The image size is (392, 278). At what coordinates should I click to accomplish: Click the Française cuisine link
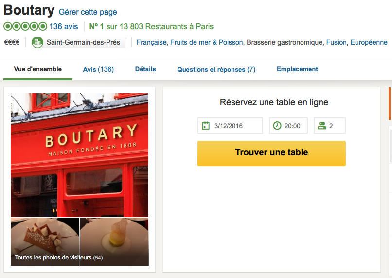[x=152, y=42]
